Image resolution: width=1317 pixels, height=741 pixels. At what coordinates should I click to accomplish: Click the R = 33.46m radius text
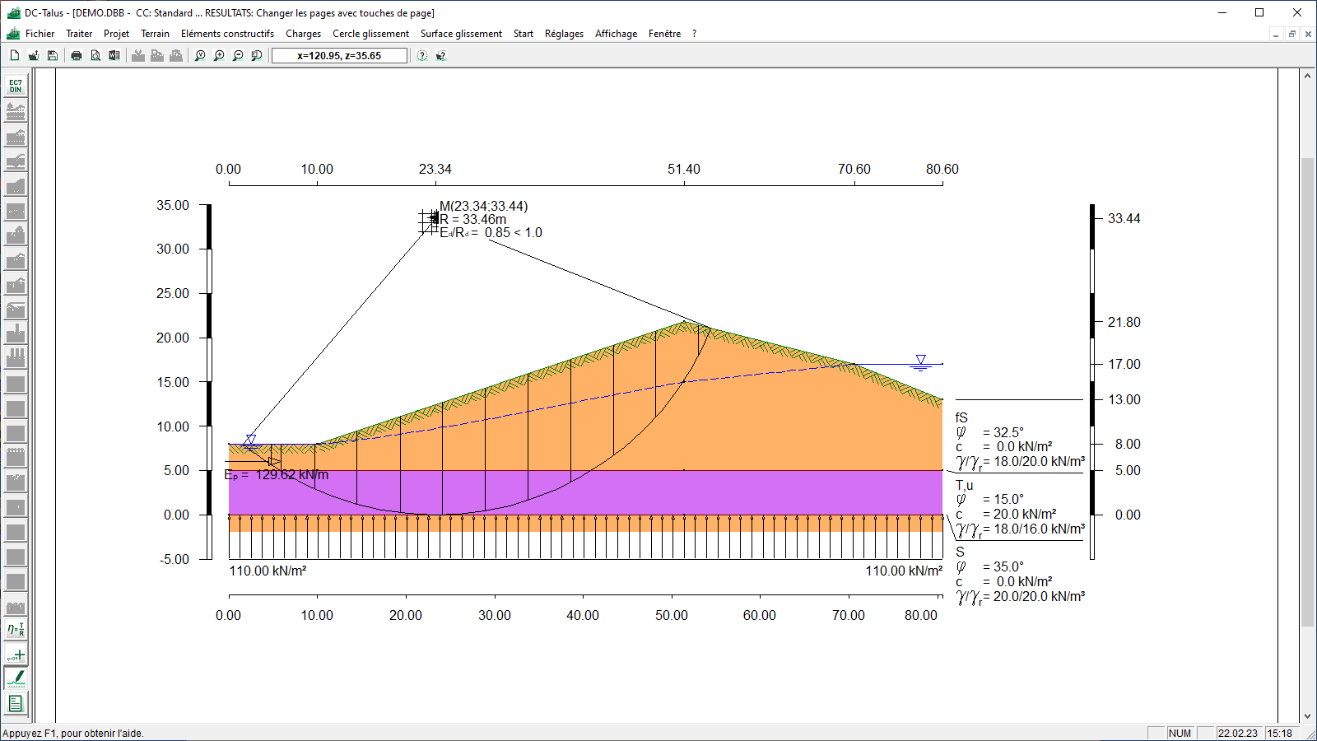tap(473, 219)
